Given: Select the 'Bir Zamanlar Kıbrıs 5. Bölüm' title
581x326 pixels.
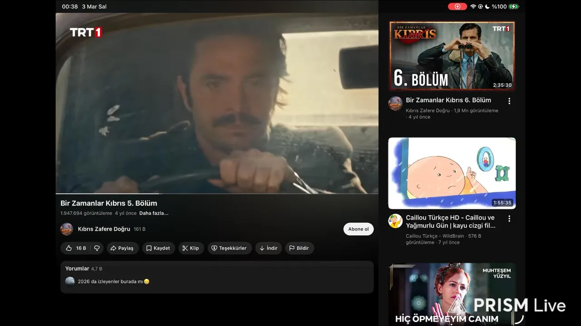Looking at the screenshot, I should pyautogui.click(x=109, y=203).
